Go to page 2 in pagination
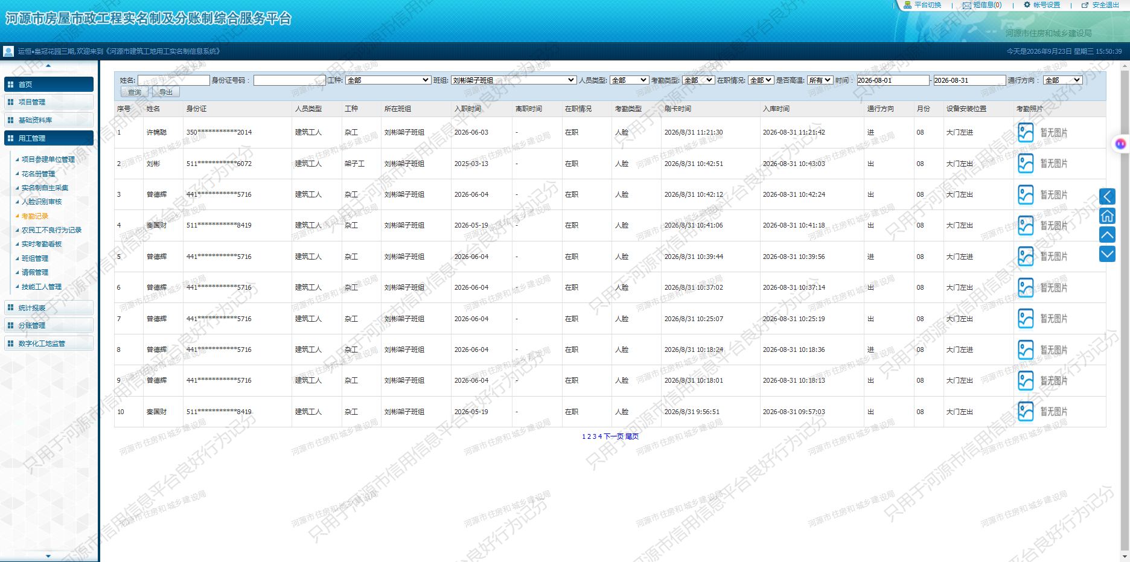Image resolution: width=1130 pixels, height=562 pixels. tap(589, 436)
